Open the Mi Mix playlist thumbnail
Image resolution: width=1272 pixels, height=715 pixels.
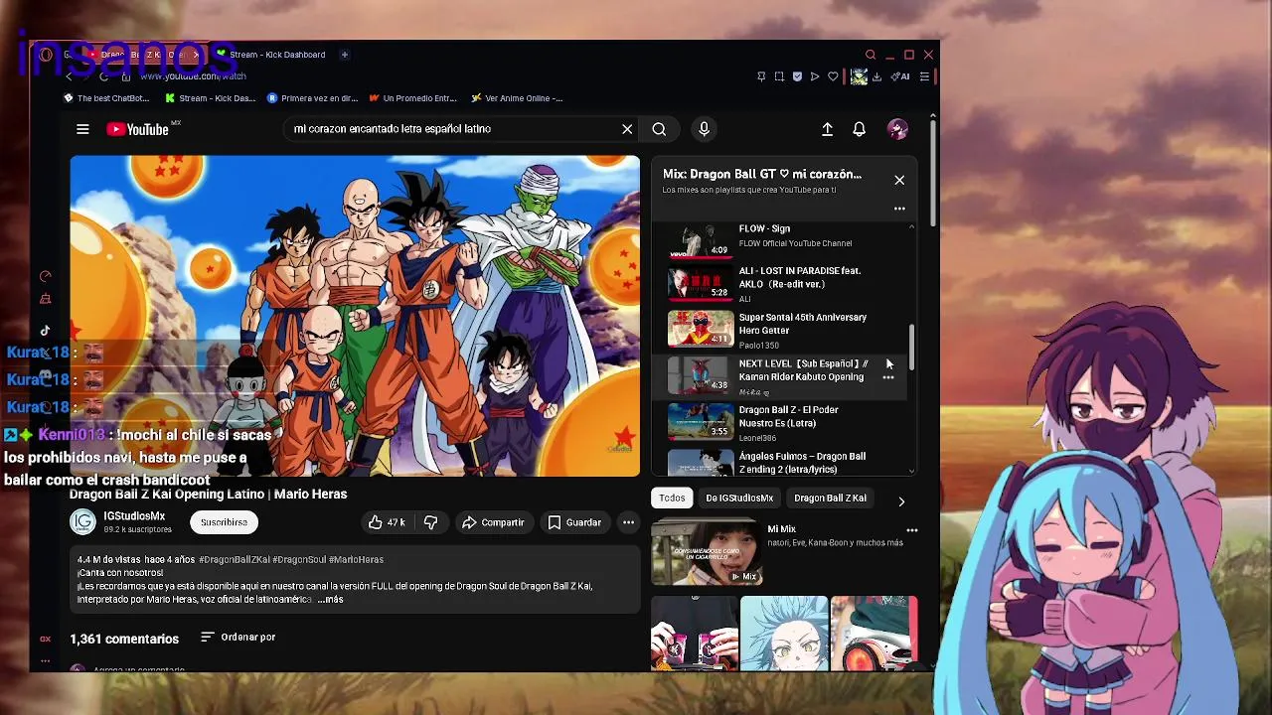pos(707,553)
